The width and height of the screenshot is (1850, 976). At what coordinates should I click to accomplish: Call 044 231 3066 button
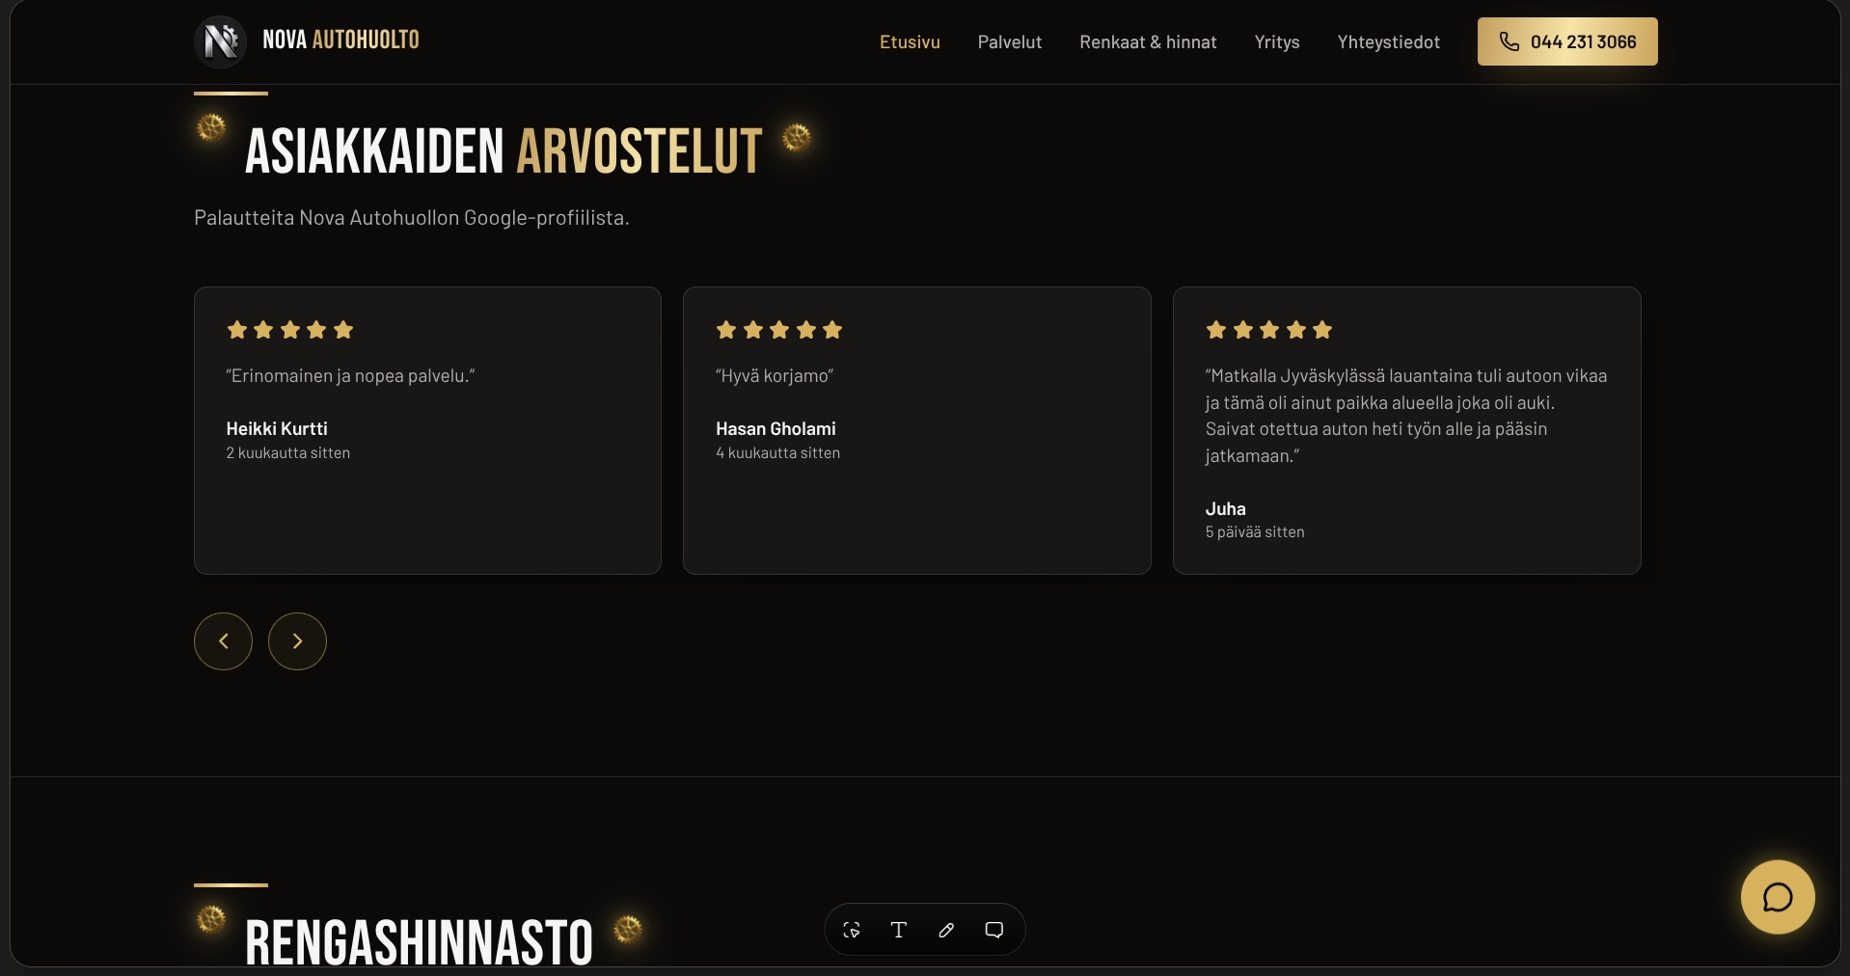1567,41
